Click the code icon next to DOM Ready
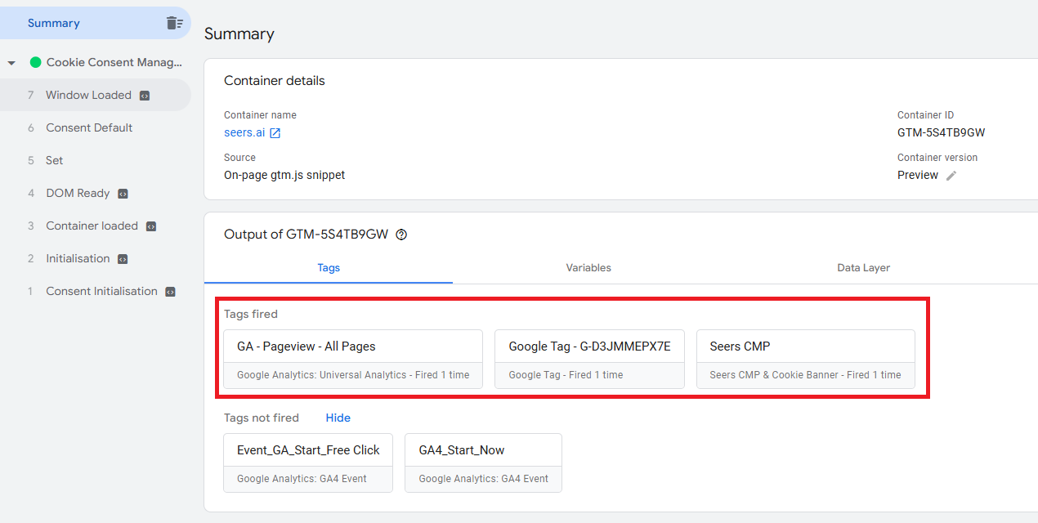The width and height of the screenshot is (1038, 523). point(123,194)
